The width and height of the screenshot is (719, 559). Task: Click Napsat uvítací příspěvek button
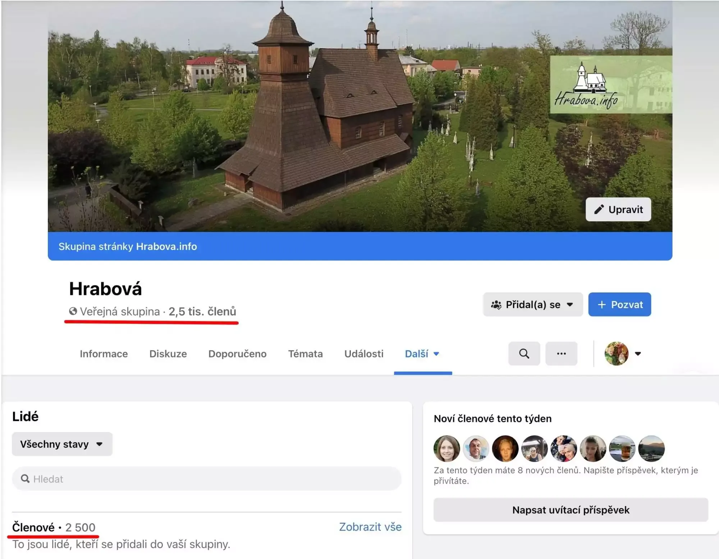[571, 510]
